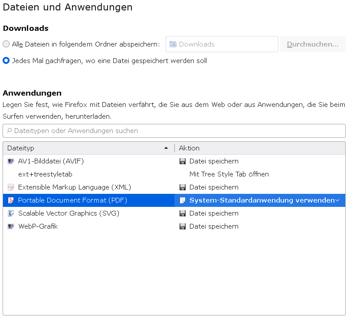Viewport: 350px width, 319px height.
Task: Click the Downloads folder path field
Action: 222,44
